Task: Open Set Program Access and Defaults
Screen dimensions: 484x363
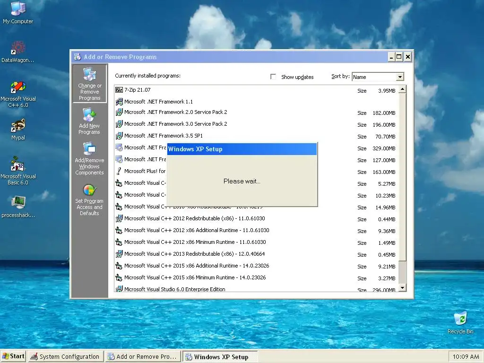Action: (x=89, y=200)
